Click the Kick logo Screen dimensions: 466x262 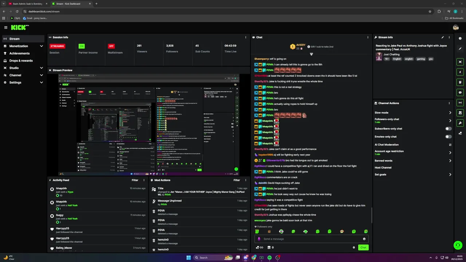click(19, 27)
